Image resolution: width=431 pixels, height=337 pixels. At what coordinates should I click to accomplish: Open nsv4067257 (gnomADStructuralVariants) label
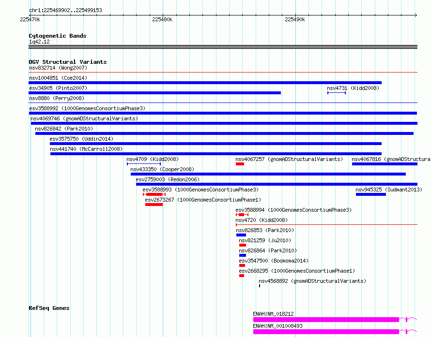pyautogui.click(x=289, y=159)
